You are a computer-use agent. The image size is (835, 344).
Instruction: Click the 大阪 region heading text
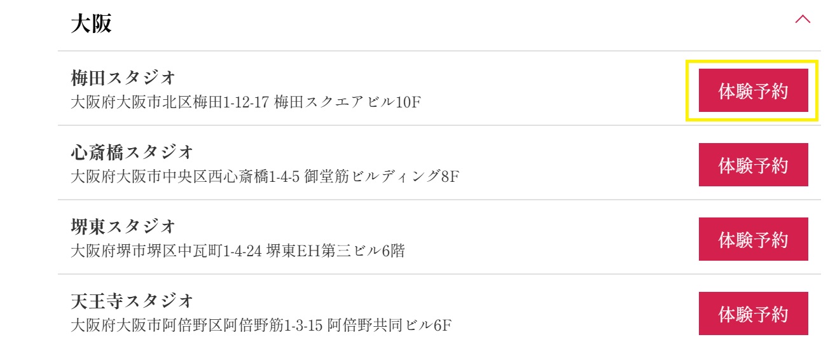[x=92, y=24]
